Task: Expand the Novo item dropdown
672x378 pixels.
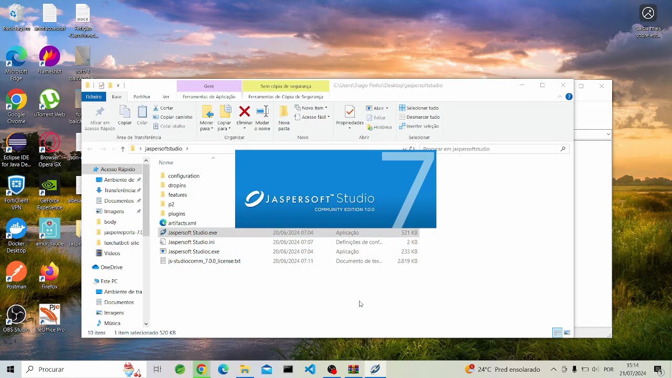Action: coord(311,108)
